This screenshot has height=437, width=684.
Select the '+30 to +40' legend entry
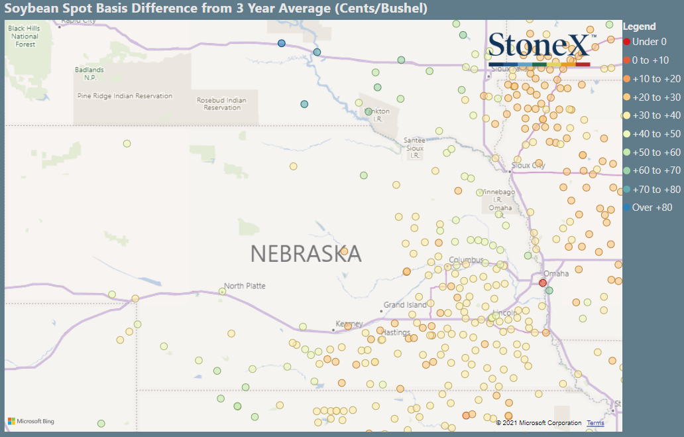[652, 115]
